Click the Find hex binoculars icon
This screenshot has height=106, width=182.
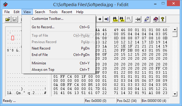(115, 19)
